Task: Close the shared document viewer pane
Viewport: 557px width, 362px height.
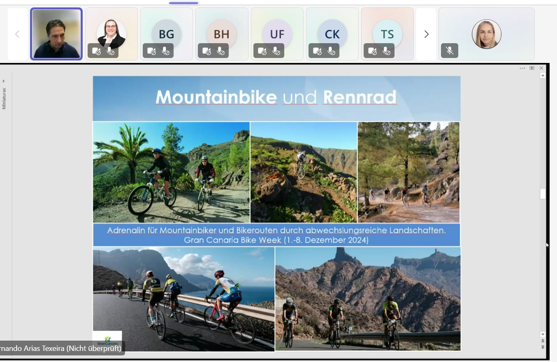Action: tap(541, 68)
